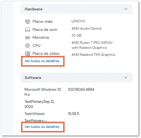Image resolution: width=141 pixels, height=138 pixels.
Task: Click the Placa de vídeo icon
Action: pyautogui.click(x=28, y=53)
